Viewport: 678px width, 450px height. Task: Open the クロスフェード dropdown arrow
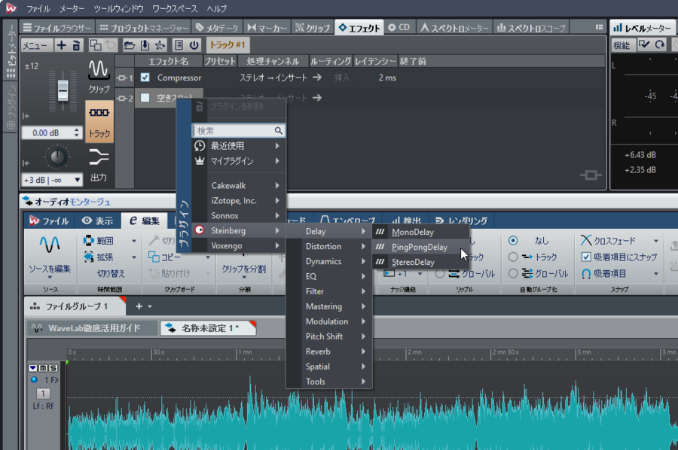[656, 241]
